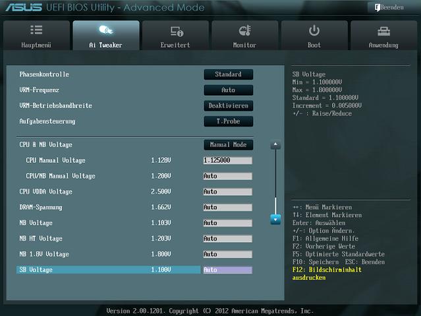Click the 1.203V NB HT reading

pos(161,239)
